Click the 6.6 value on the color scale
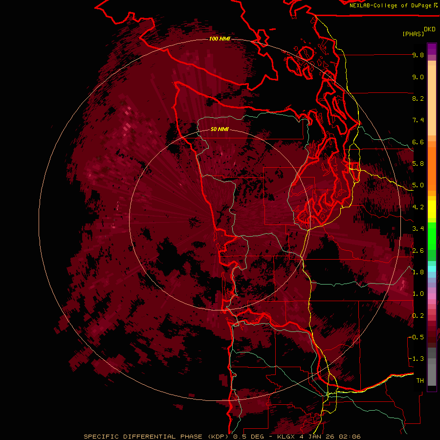Viewport: 440px width, 440px height. [418, 142]
